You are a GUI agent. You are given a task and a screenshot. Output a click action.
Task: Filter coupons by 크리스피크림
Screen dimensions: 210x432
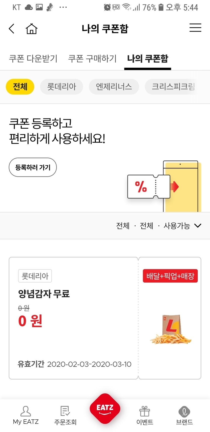pyautogui.click(x=173, y=87)
